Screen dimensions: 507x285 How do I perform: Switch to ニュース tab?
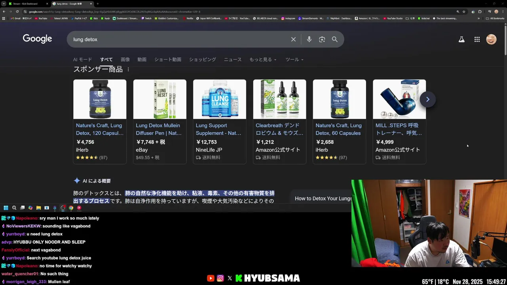233,59
